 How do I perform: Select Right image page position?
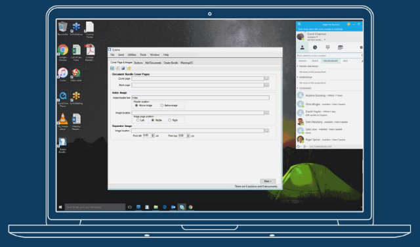tap(169, 120)
